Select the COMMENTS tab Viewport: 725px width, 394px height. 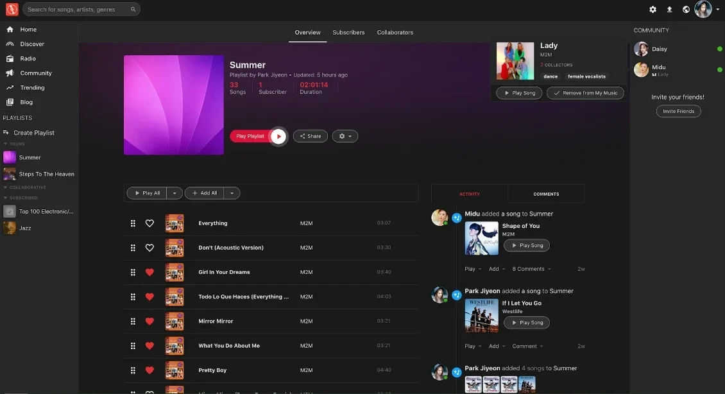point(546,194)
